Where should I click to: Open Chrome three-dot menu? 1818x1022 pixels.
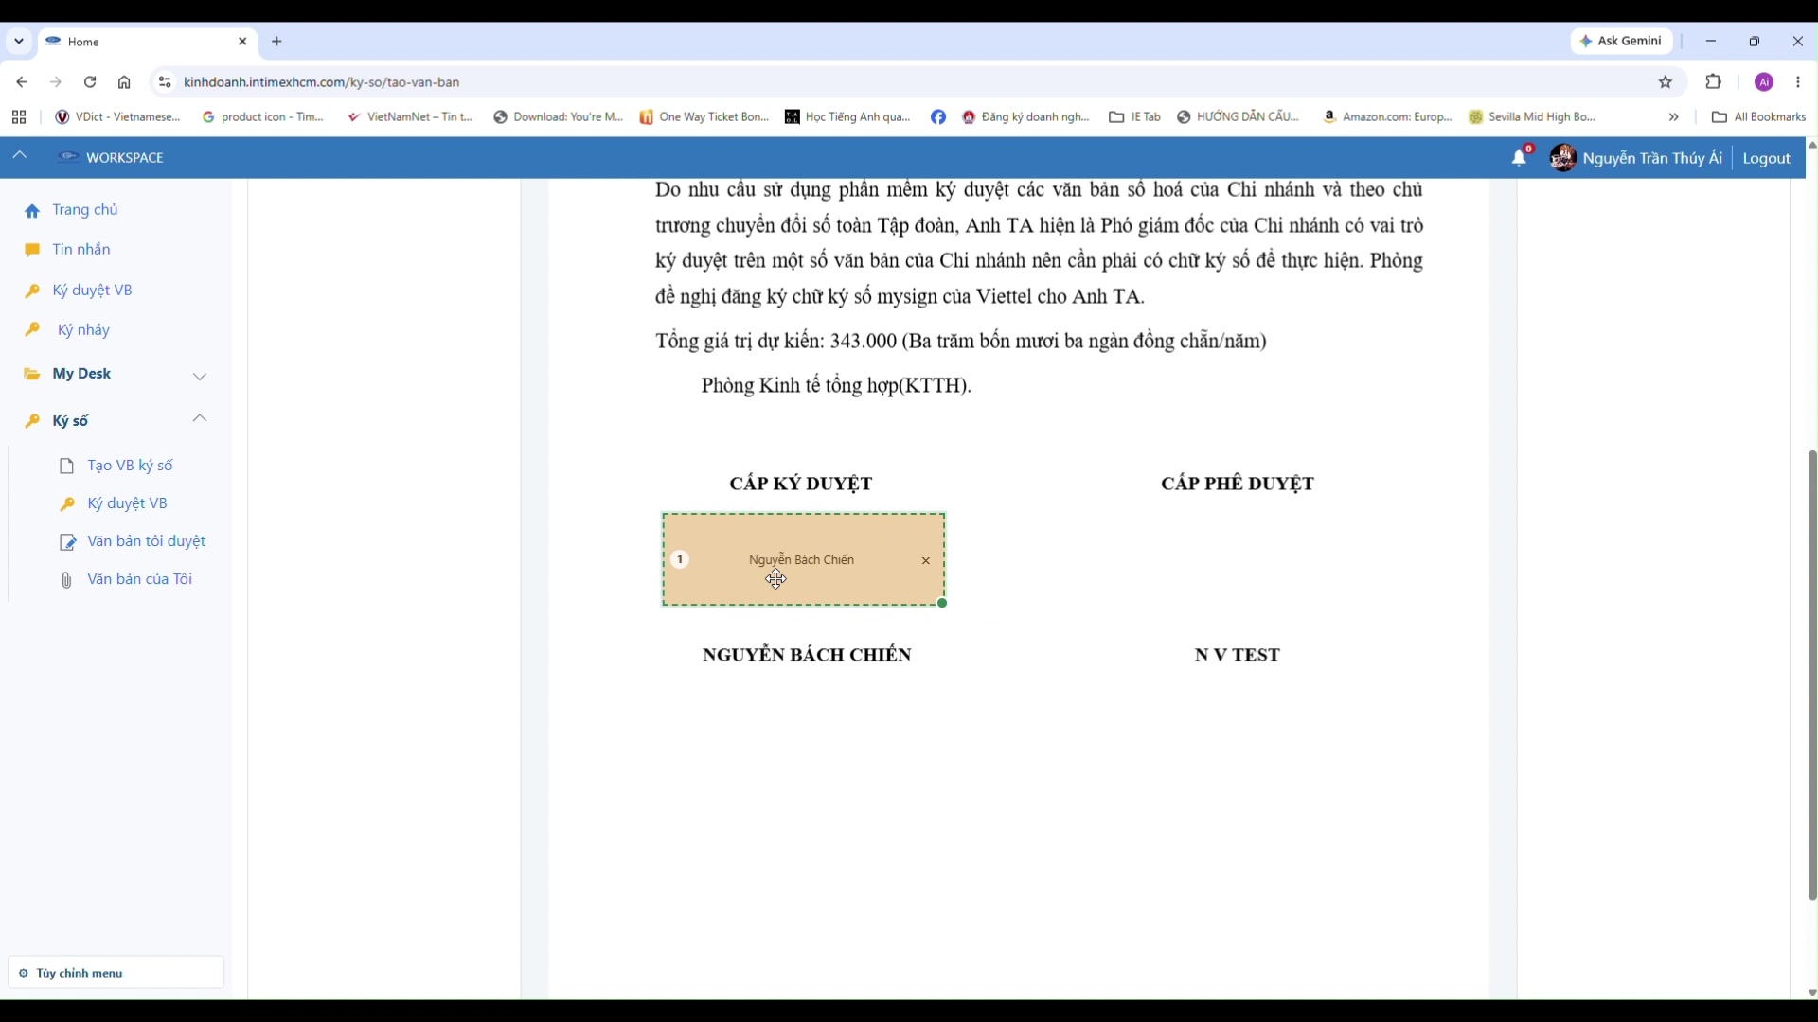click(x=1798, y=82)
